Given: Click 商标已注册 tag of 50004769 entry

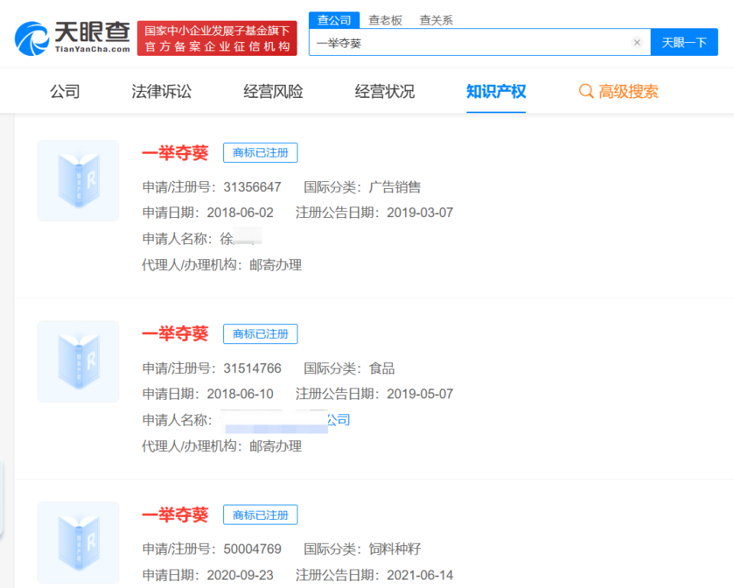Looking at the screenshot, I should pos(260,515).
